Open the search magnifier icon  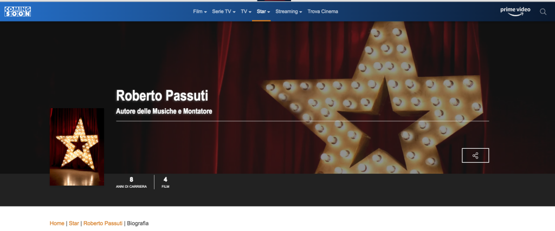click(543, 12)
